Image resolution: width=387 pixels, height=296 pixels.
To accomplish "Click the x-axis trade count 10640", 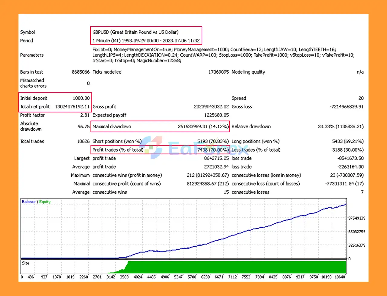I will pos(340,277).
